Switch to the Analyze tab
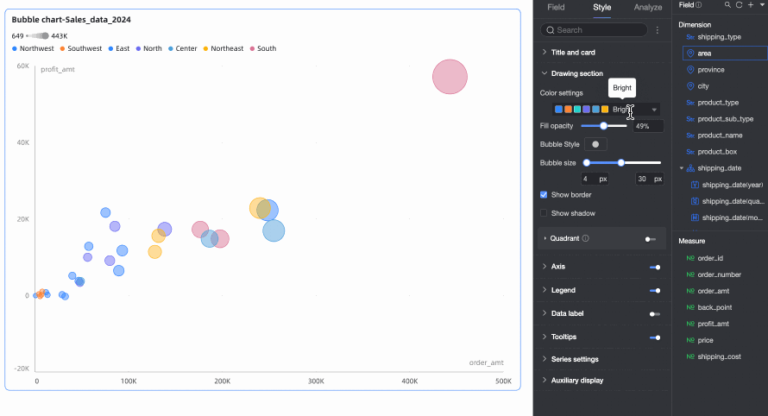The image size is (768, 416). pos(648,8)
